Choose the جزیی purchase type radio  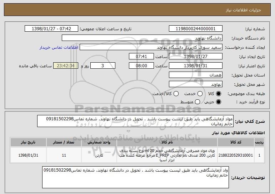point(219,102)
